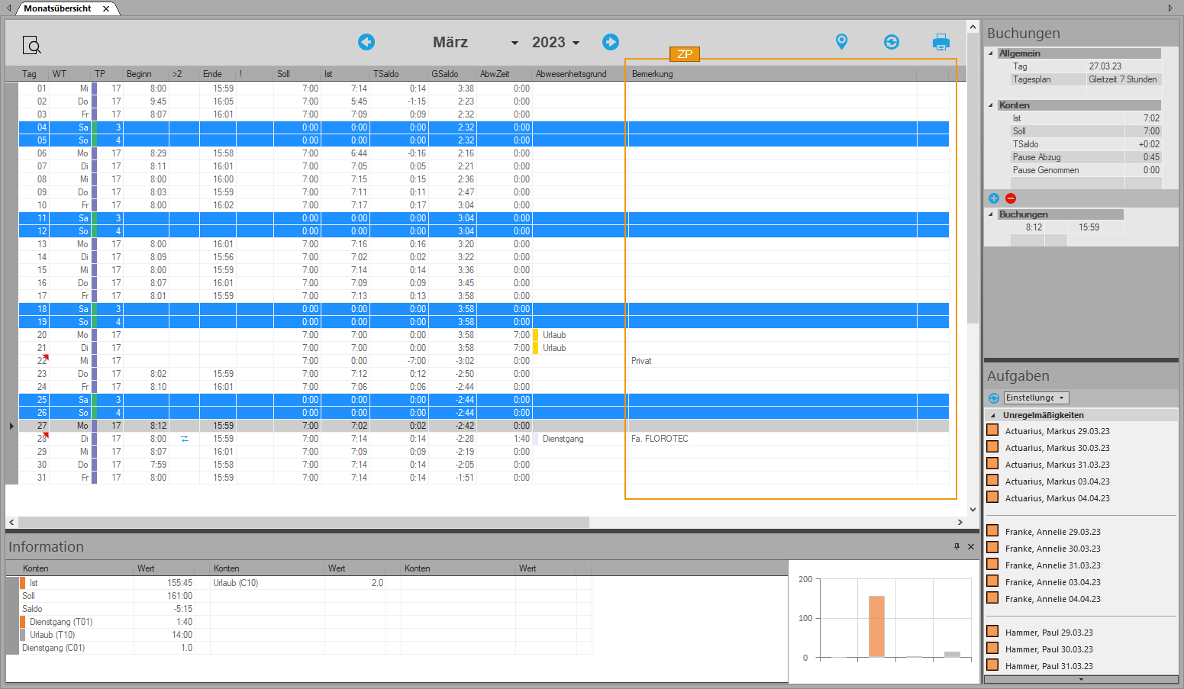Check the Actuarius, Markus 29.03.23 box
This screenshot has height=689, width=1184.
pos(992,430)
